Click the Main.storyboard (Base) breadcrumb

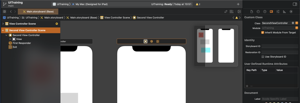click(x=82, y=18)
